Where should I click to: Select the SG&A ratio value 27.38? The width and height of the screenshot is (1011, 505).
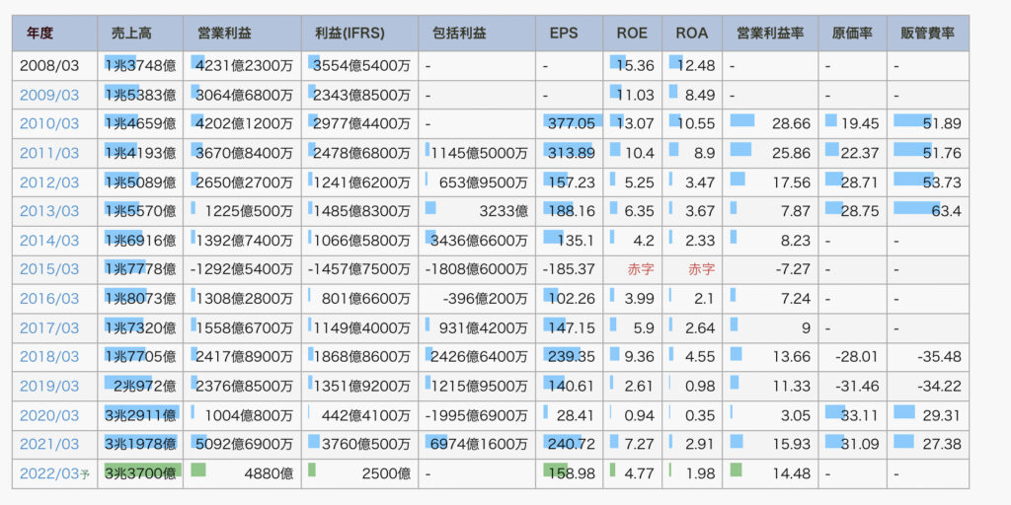click(941, 445)
